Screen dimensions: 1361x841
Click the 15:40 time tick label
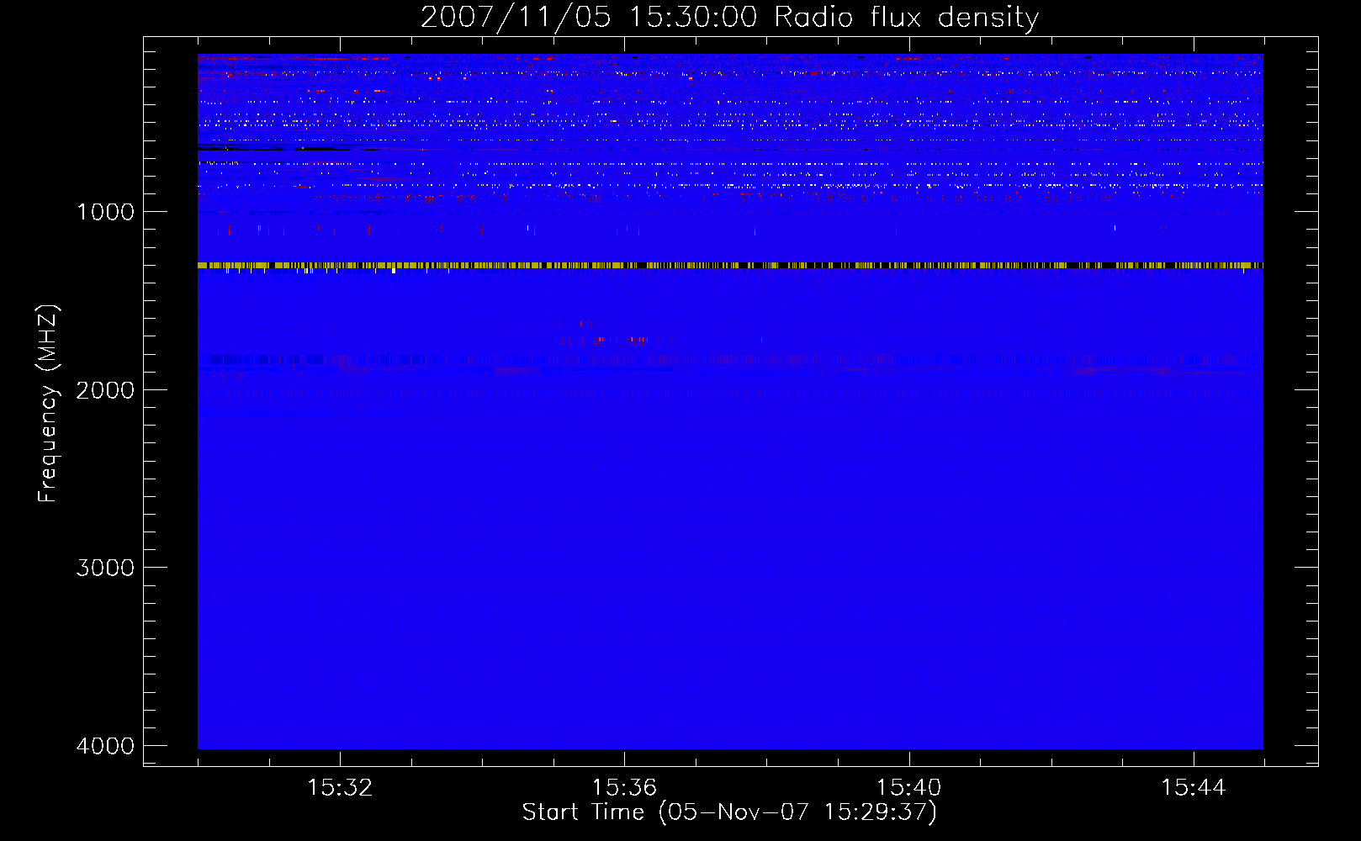[908, 788]
